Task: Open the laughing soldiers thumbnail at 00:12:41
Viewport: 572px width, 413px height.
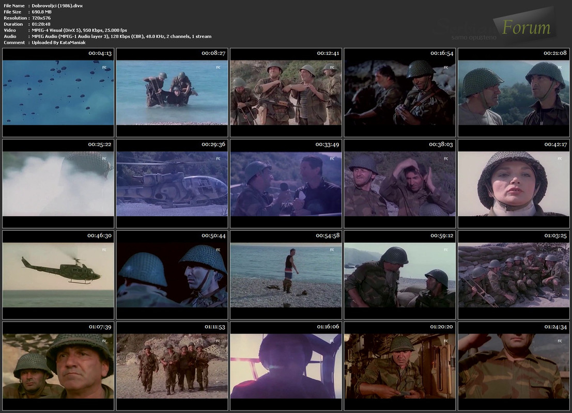Action: [x=286, y=92]
